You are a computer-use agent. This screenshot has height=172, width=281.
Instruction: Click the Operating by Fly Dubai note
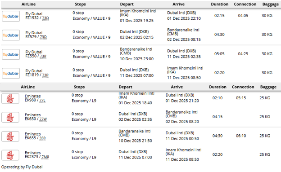pos(22,167)
